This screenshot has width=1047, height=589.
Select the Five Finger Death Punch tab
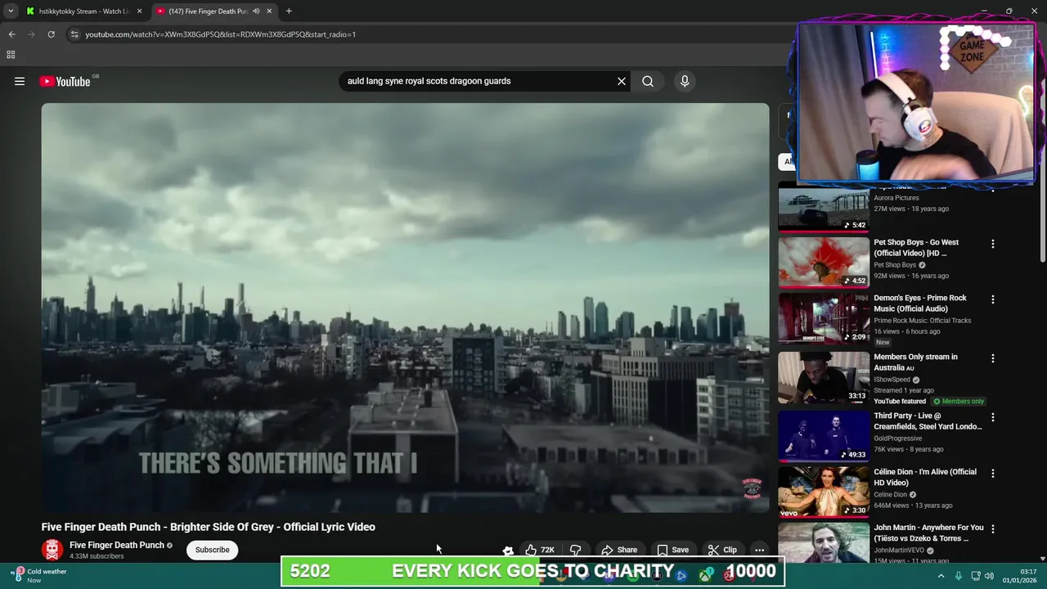pyautogui.click(x=207, y=11)
